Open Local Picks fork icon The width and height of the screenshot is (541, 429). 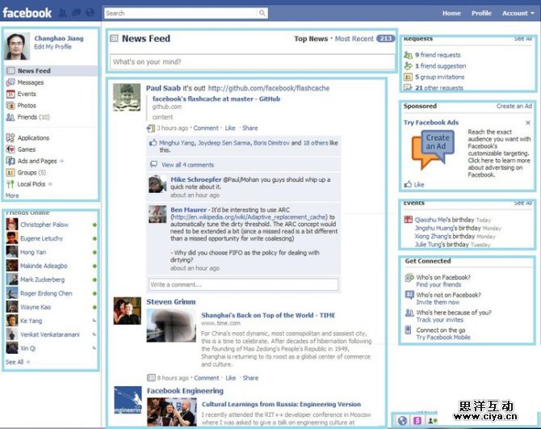click(x=10, y=184)
